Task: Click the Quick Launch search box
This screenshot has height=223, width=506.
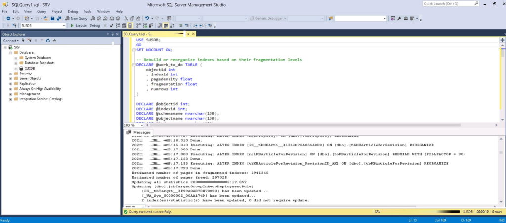Action: [445, 4]
